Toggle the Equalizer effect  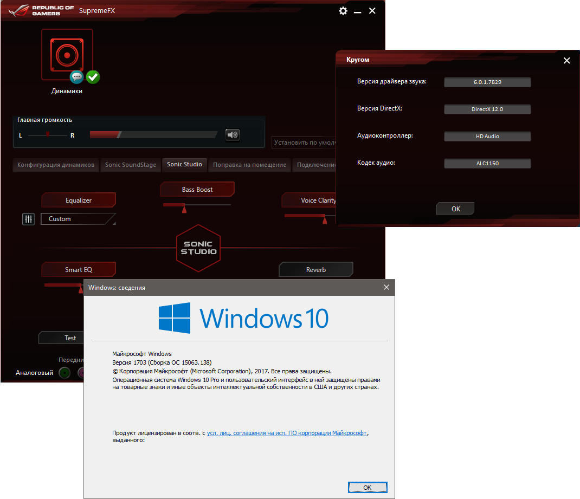(x=79, y=200)
